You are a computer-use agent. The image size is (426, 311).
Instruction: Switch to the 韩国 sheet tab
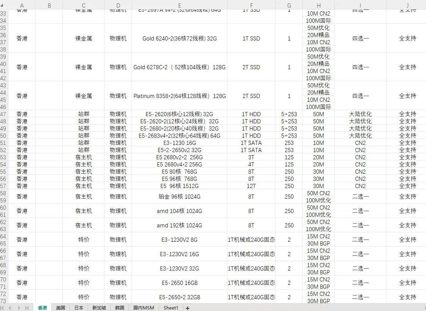pos(119,308)
